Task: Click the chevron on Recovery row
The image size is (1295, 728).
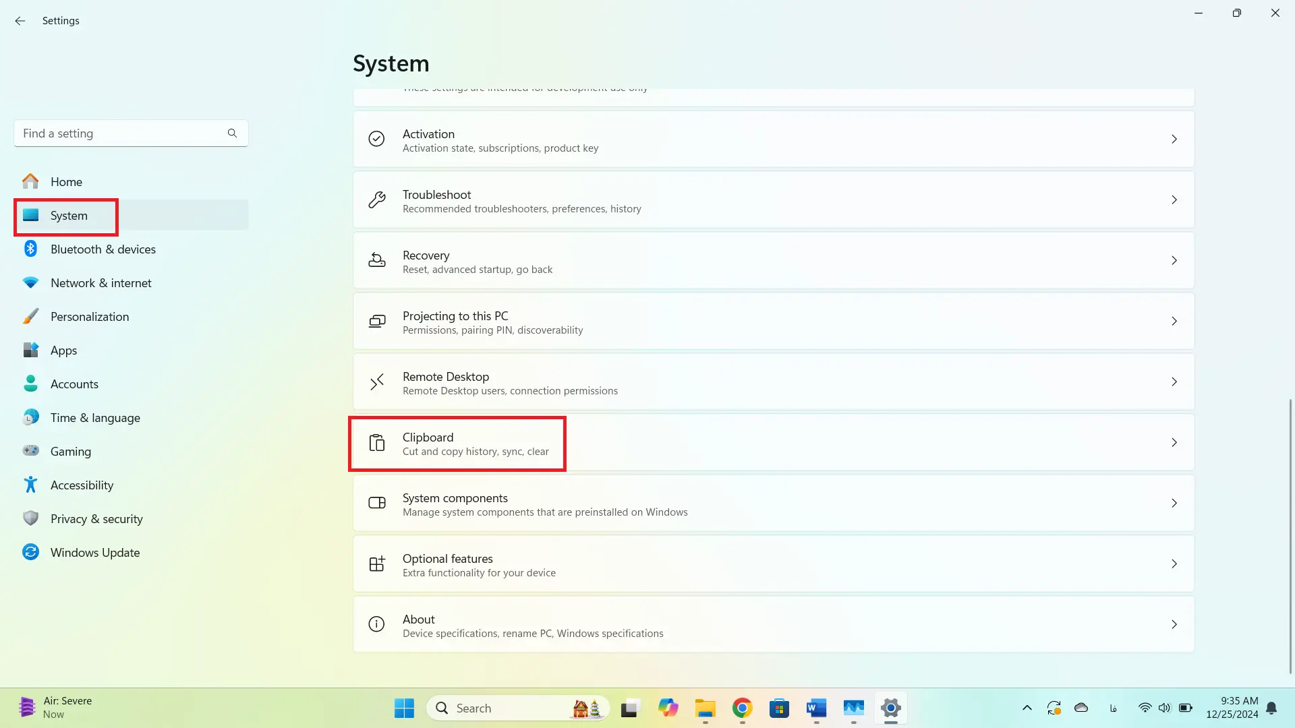Action: 1174,261
